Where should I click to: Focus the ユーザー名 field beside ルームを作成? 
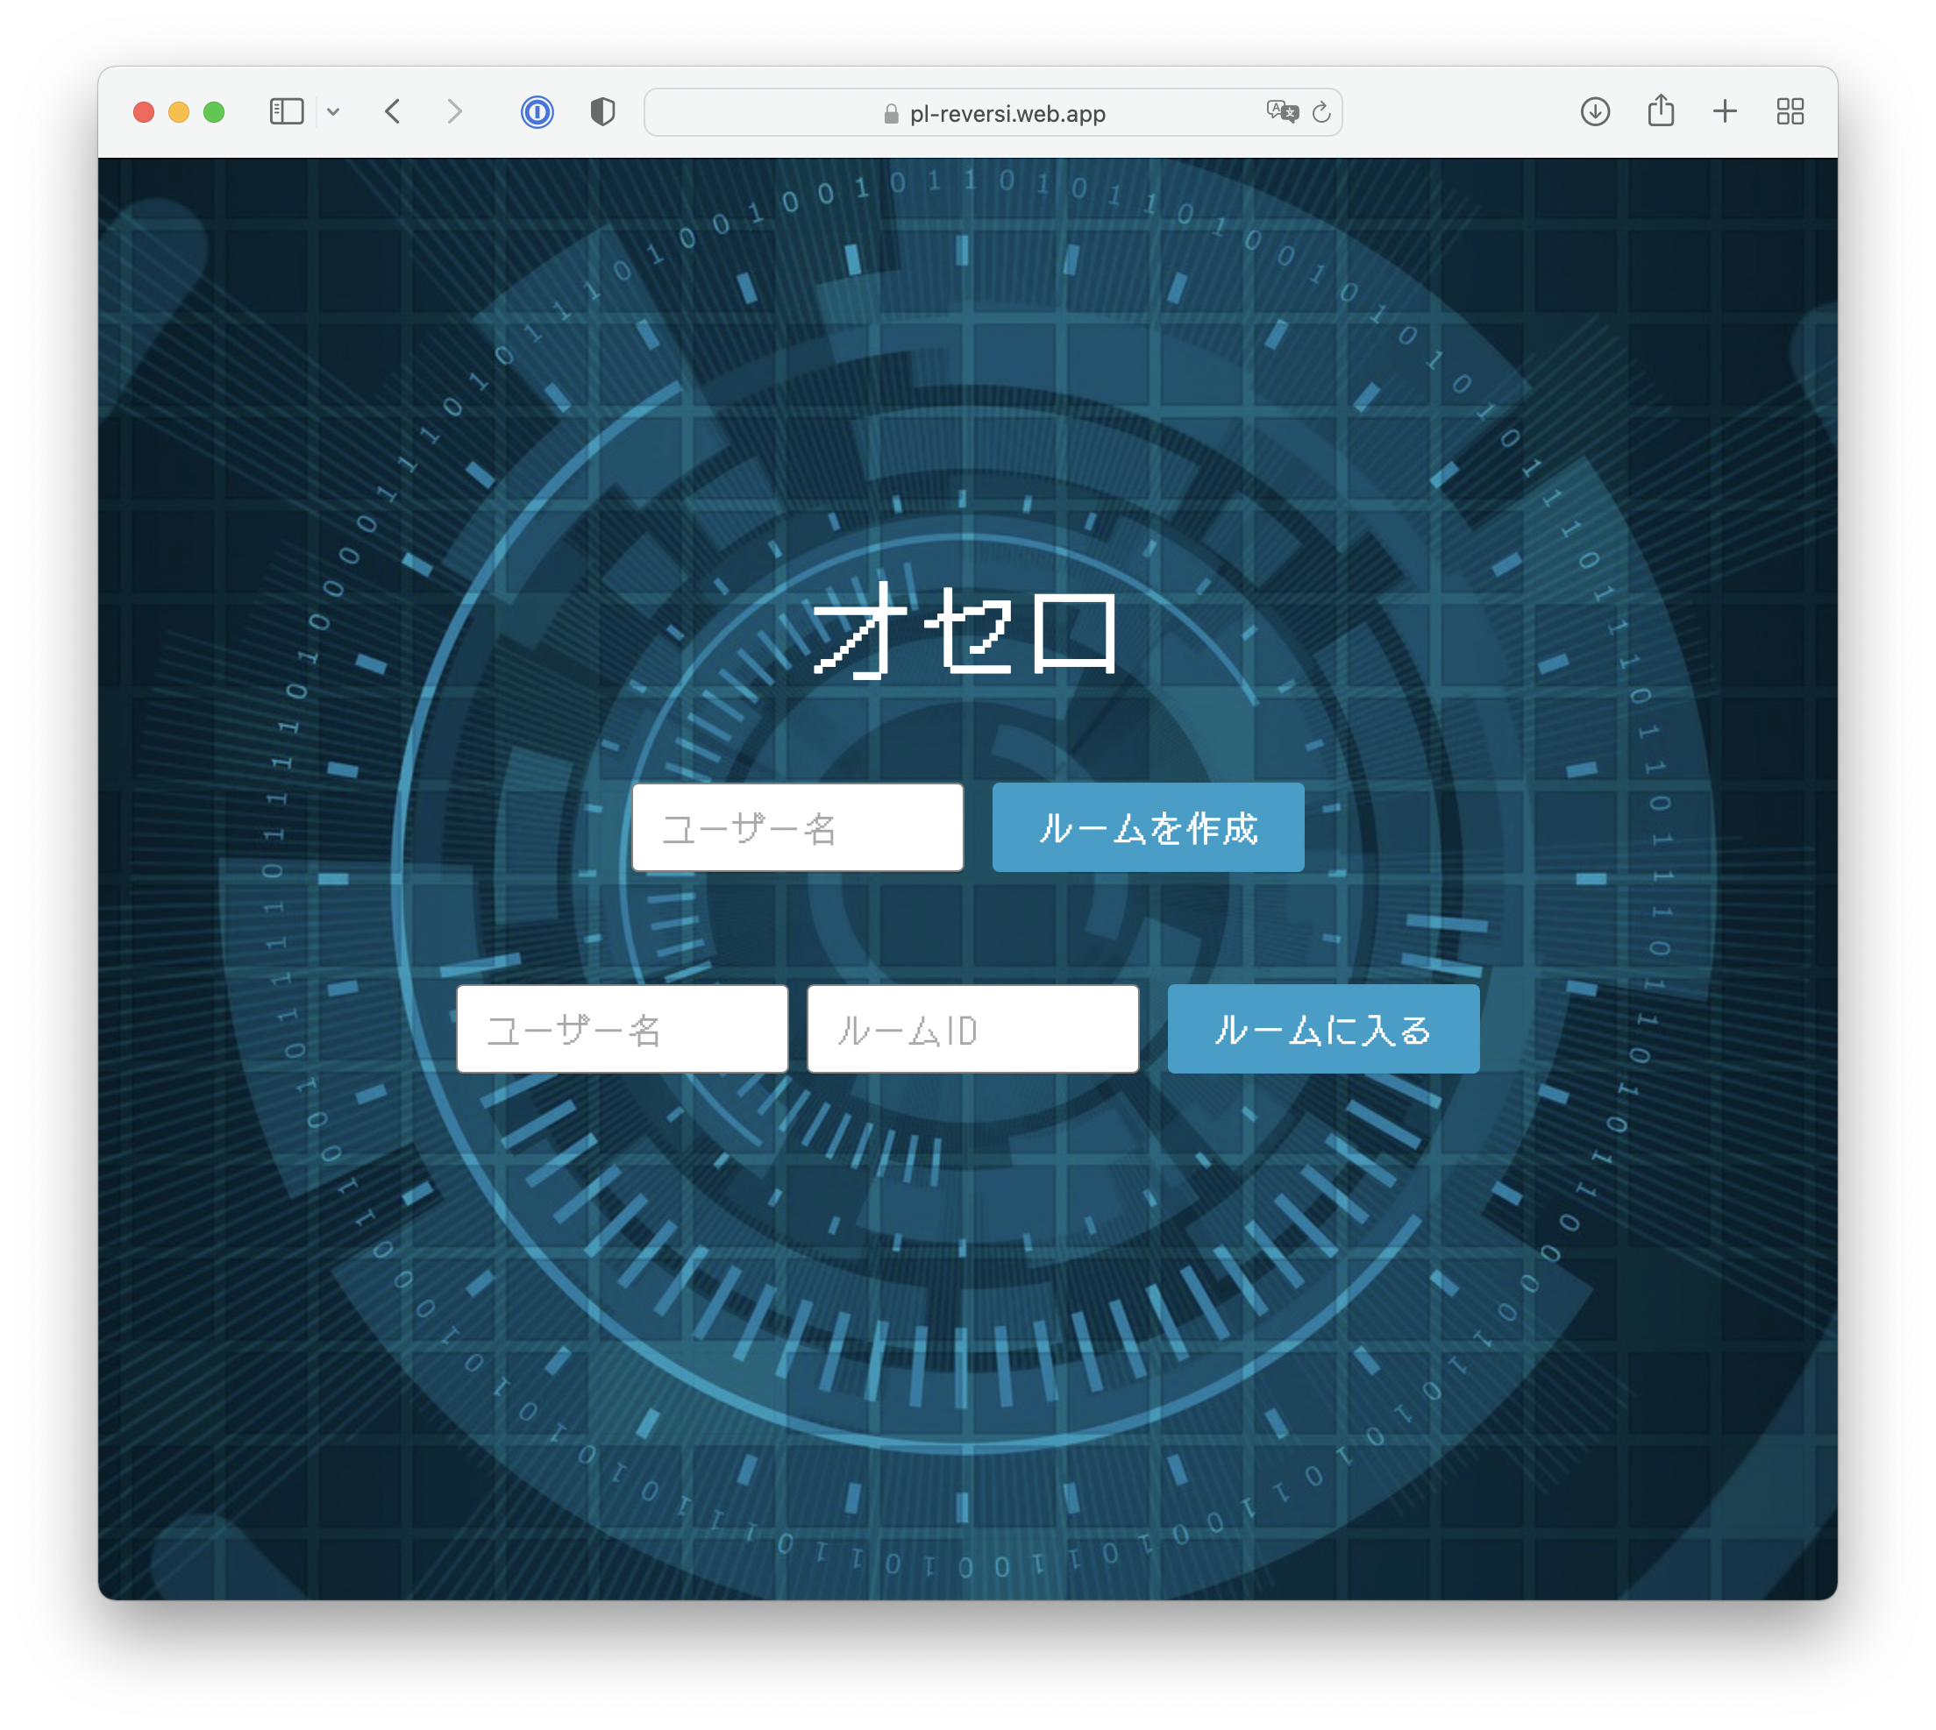[x=798, y=828]
